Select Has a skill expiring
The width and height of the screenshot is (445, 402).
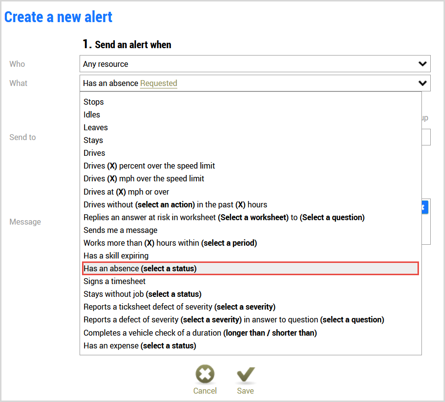click(250, 256)
